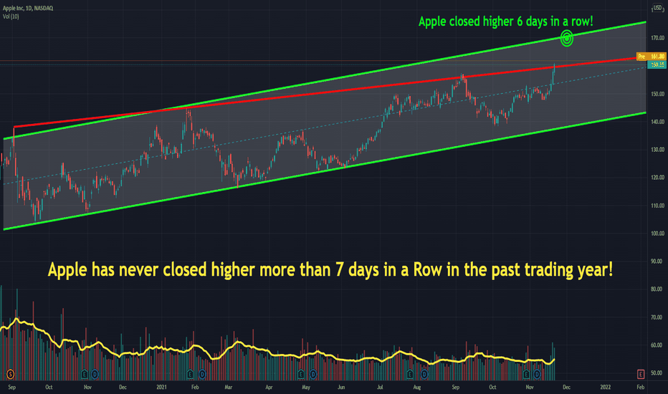Click the 120.00 price axis label
The width and height of the screenshot is (668, 394).
[657, 178]
